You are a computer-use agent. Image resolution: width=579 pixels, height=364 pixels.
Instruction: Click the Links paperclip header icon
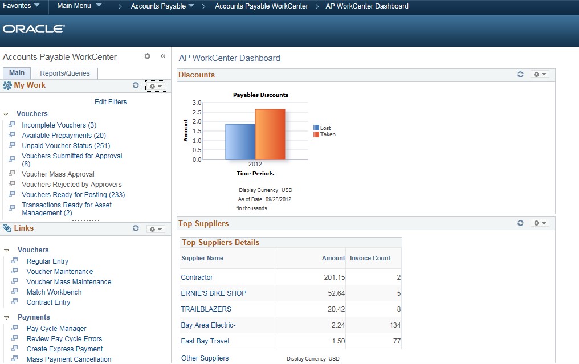click(7, 228)
